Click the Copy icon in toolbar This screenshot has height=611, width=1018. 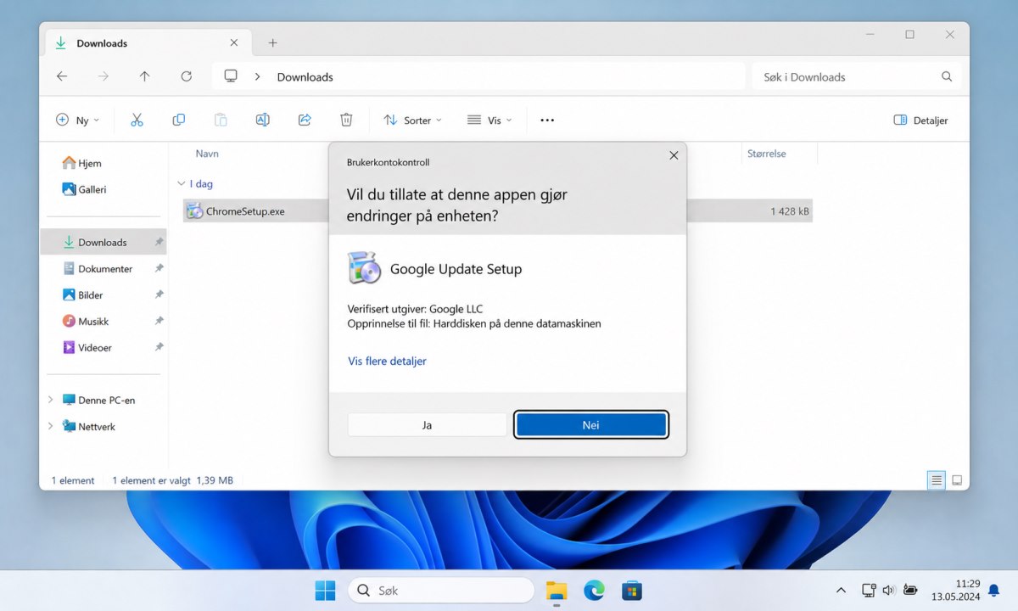point(178,121)
